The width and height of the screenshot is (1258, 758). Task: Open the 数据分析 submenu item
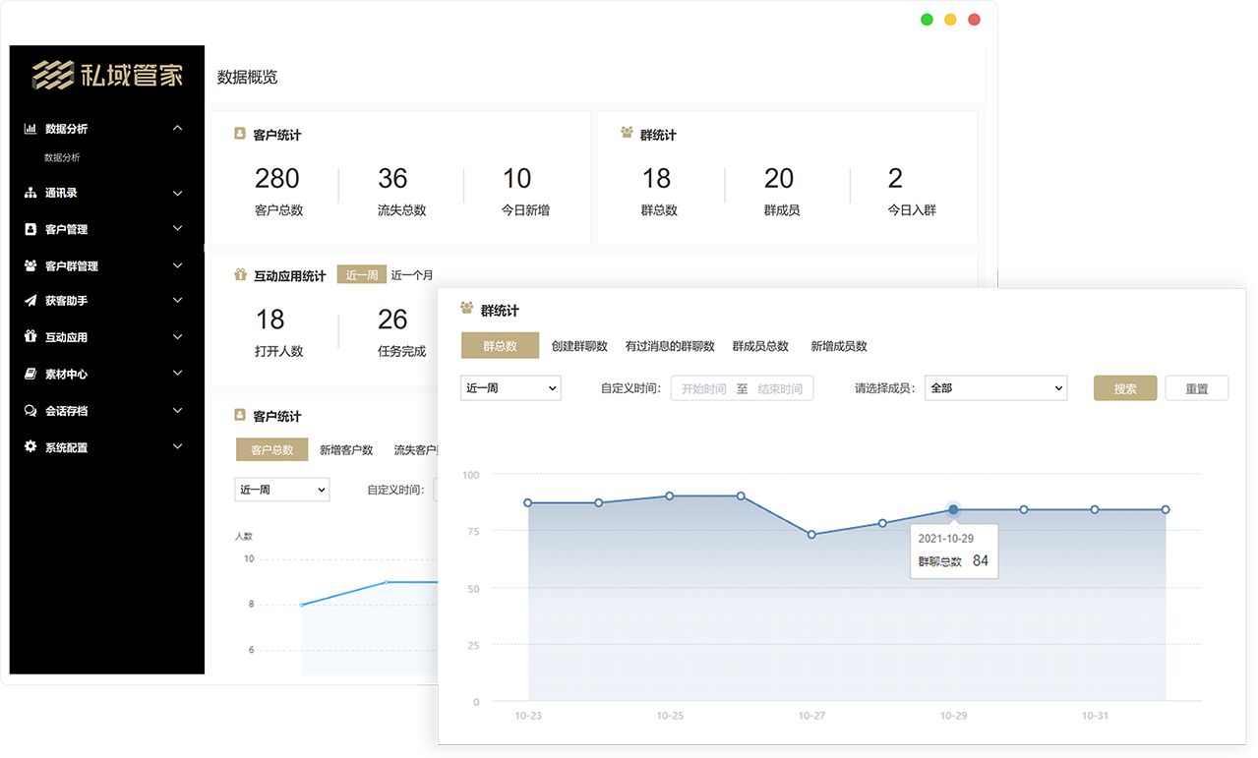[62, 157]
